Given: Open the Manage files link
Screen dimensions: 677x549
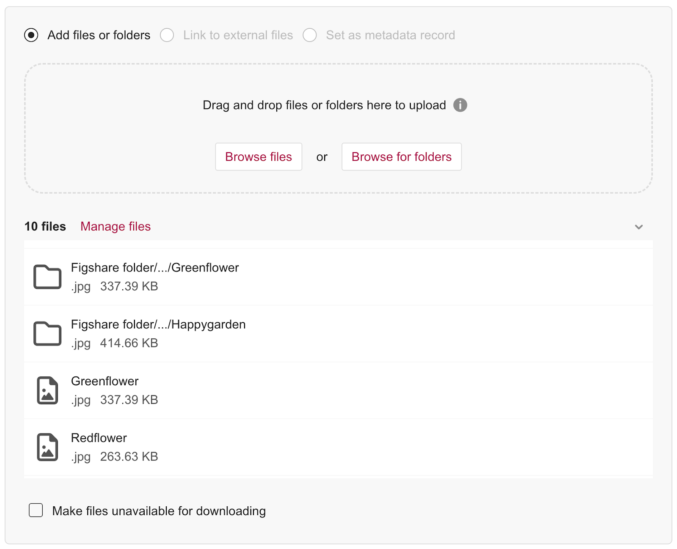Looking at the screenshot, I should pyautogui.click(x=116, y=227).
